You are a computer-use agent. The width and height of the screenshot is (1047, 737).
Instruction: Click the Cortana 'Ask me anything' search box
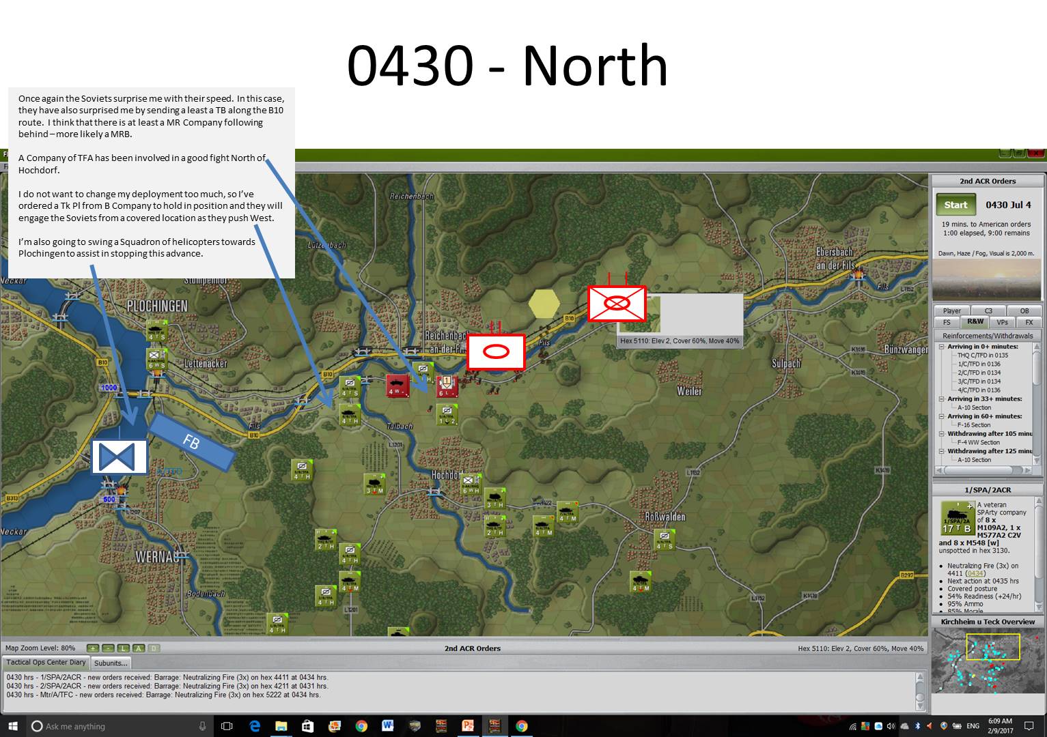pyautogui.click(x=120, y=726)
